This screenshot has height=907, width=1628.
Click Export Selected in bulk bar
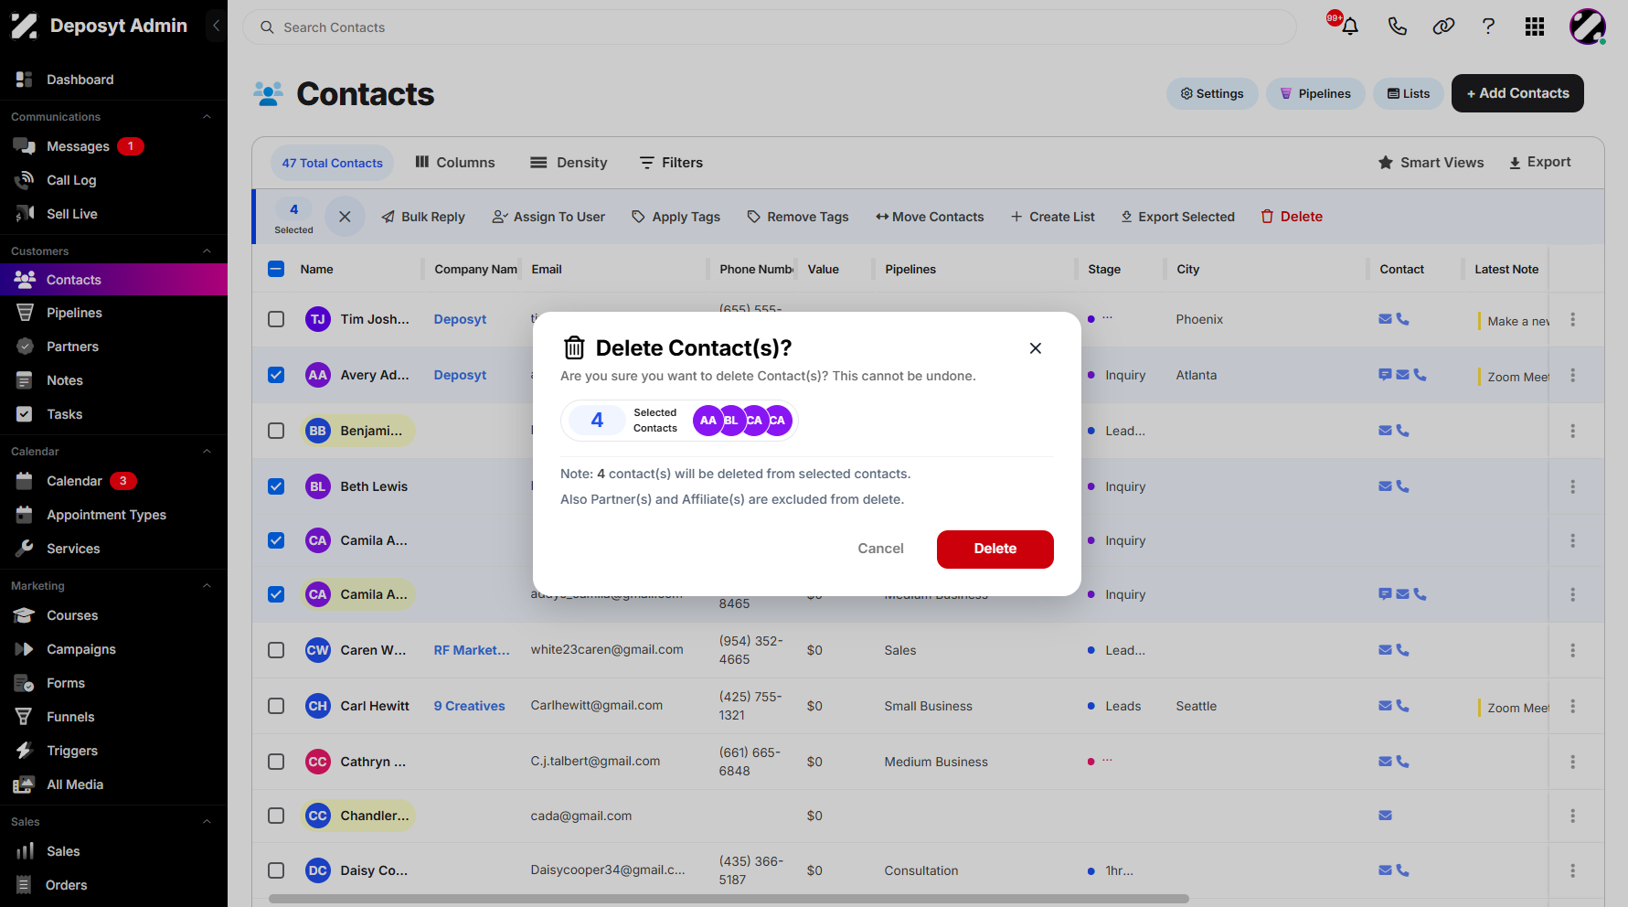(1177, 217)
